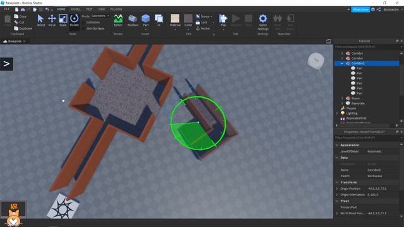The width and height of the screenshot is (404, 227).
Task: Click the Anchor icon
Action: point(198,28)
